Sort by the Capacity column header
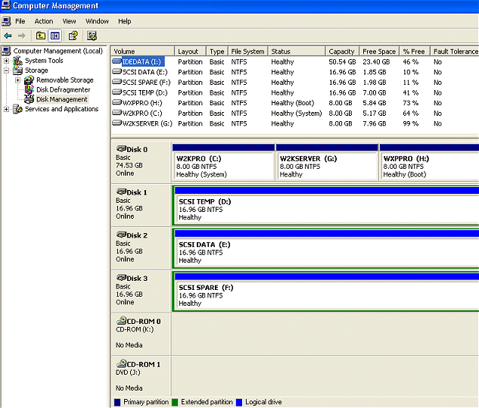 click(x=342, y=51)
